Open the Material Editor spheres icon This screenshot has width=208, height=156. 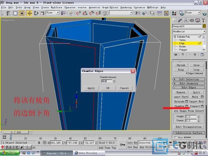coord(174,13)
